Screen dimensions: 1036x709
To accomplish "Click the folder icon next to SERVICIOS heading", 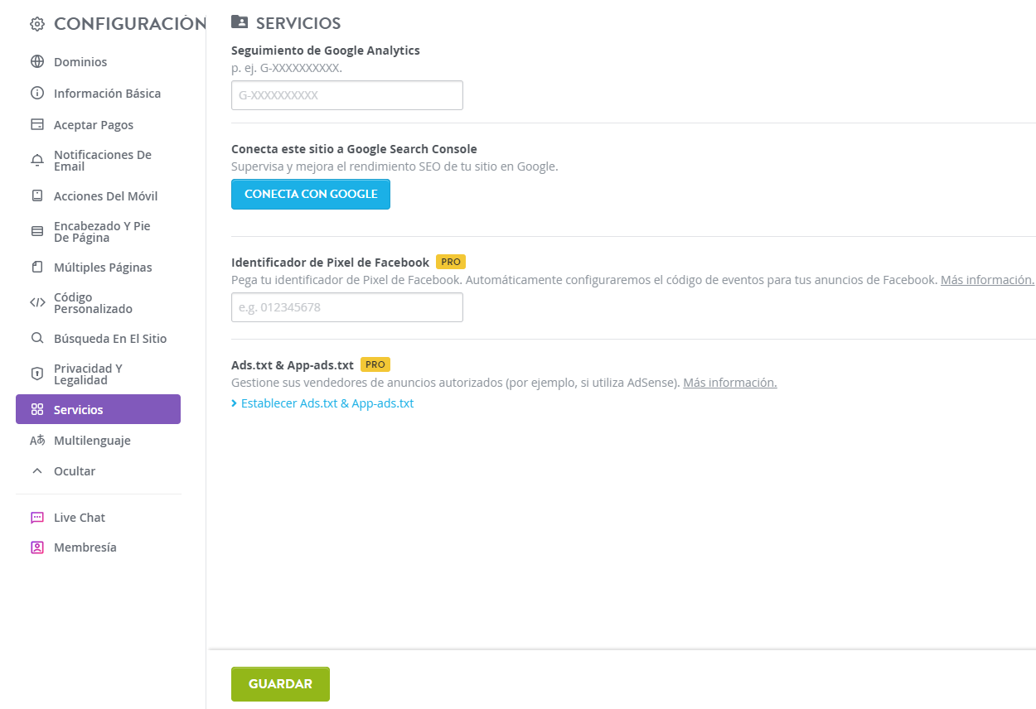I will coord(240,22).
